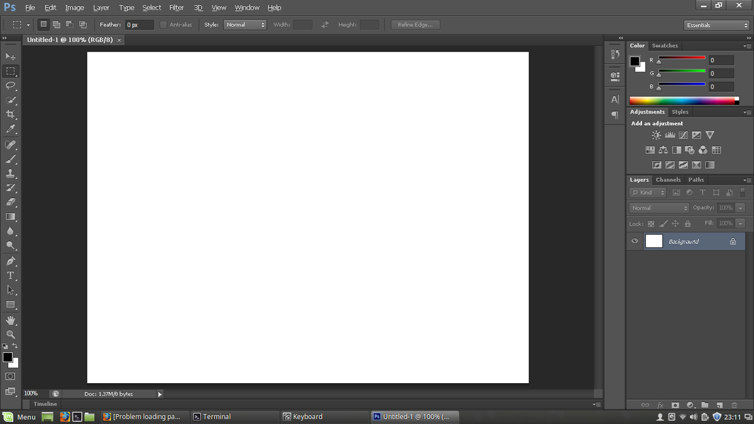Add a Curves adjustment

click(683, 134)
